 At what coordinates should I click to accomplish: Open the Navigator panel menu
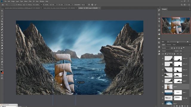point(190,9)
